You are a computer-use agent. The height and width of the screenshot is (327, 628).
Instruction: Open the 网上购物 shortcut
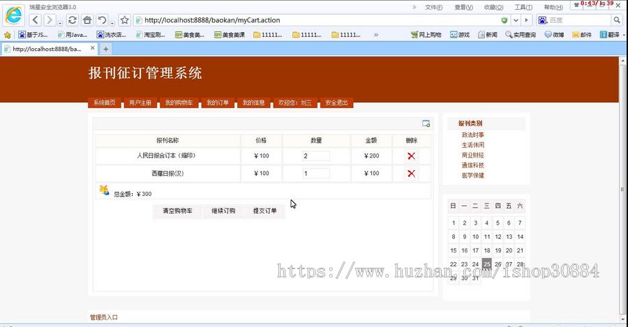pos(426,35)
